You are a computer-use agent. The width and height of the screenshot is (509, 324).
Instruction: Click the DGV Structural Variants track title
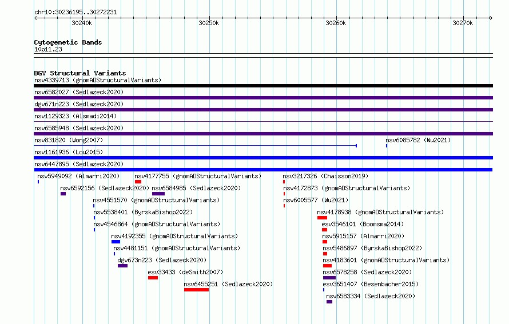point(80,73)
